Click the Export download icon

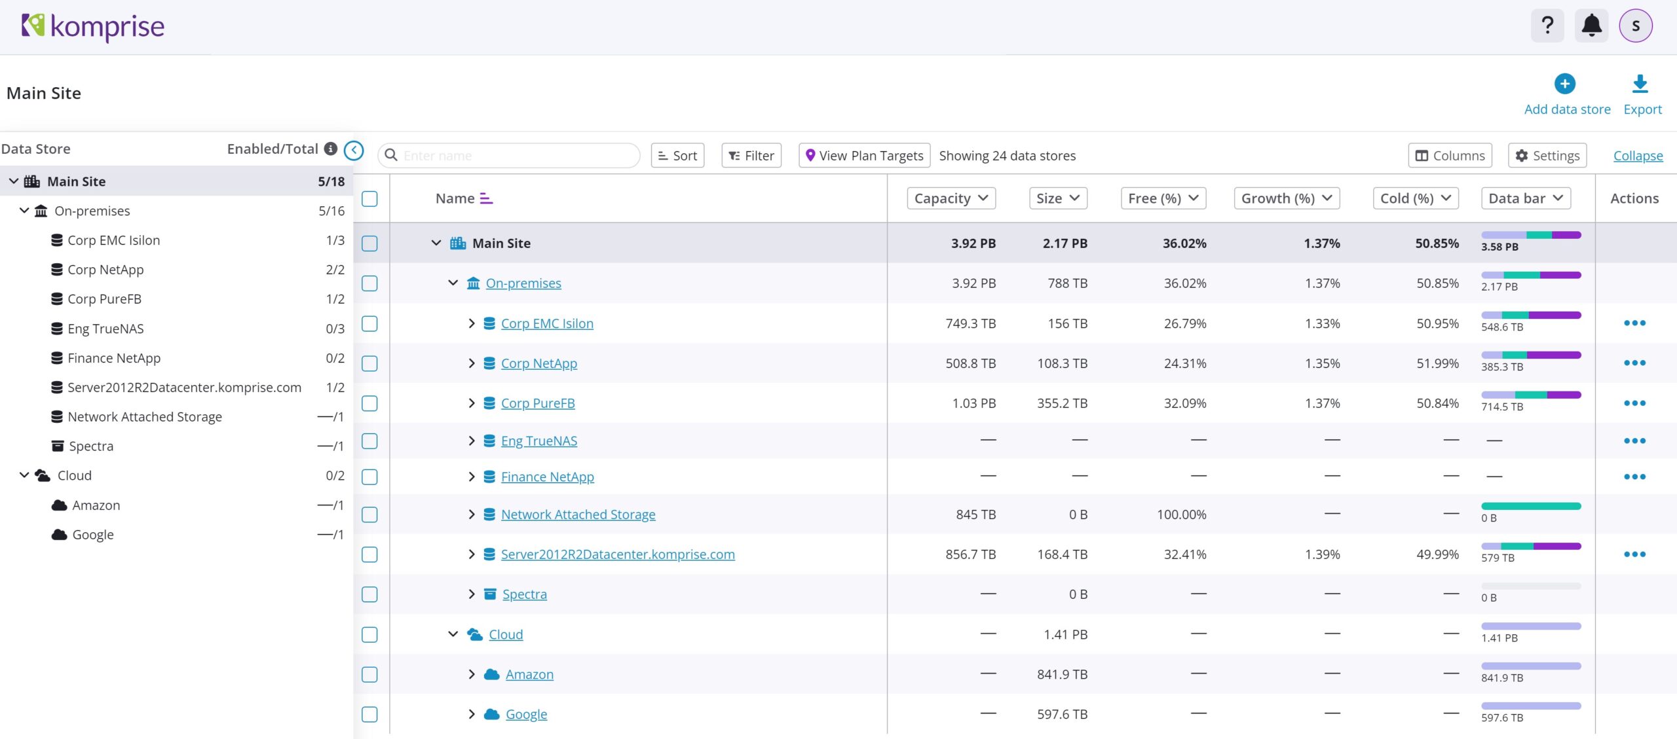pos(1640,84)
